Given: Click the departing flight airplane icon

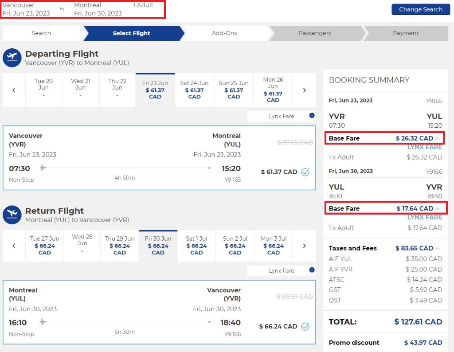Looking at the screenshot, I should pyautogui.click(x=12, y=58).
